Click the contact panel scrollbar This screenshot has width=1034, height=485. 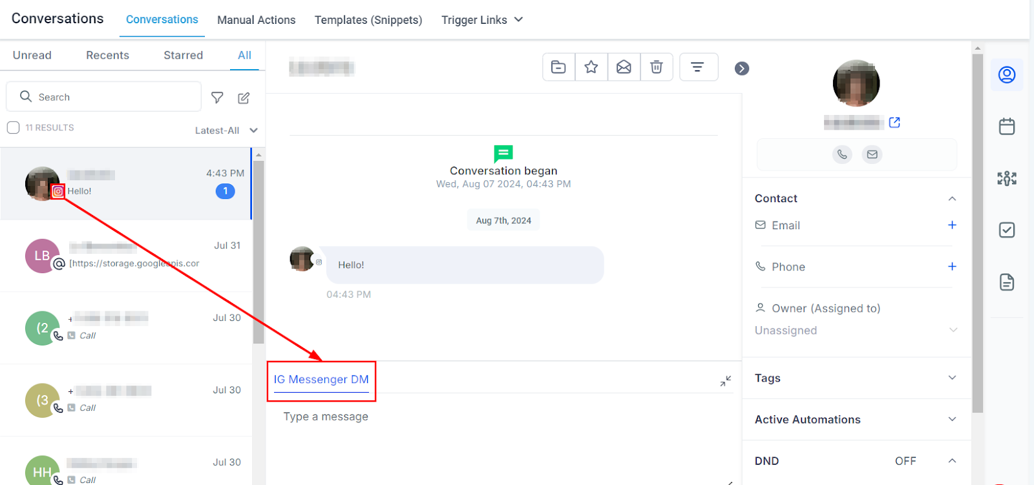click(x=977, y=232)
